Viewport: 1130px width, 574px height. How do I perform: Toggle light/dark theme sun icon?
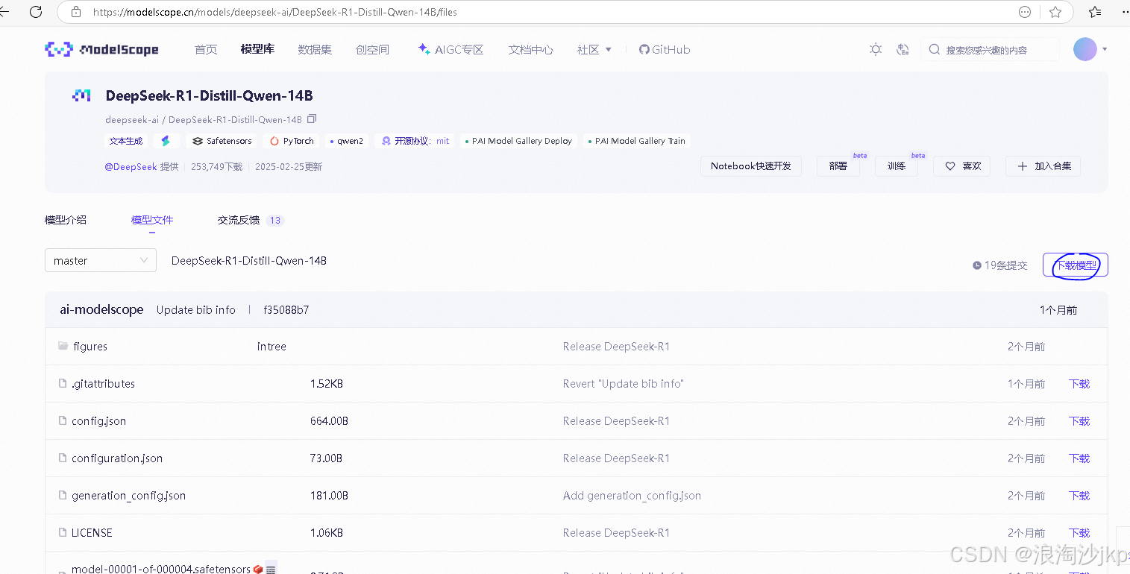(876, 49)
